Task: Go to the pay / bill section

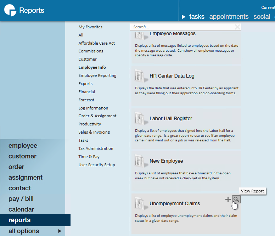Action: (21, 199)
